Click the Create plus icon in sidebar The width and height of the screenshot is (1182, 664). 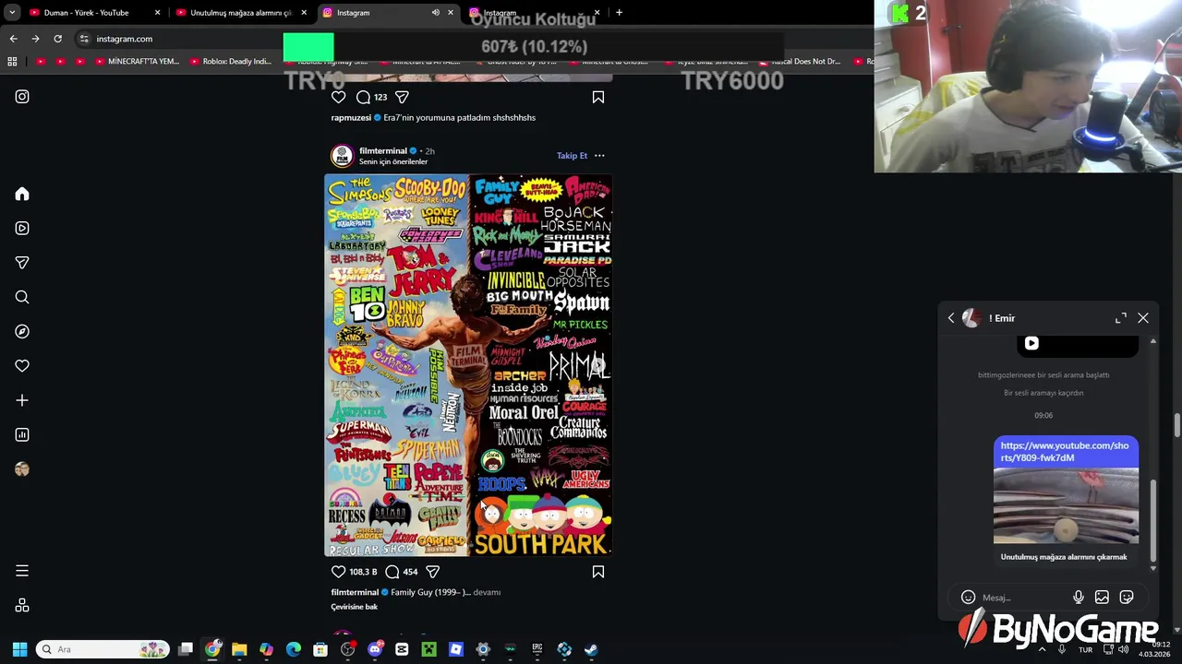[22, 400]
